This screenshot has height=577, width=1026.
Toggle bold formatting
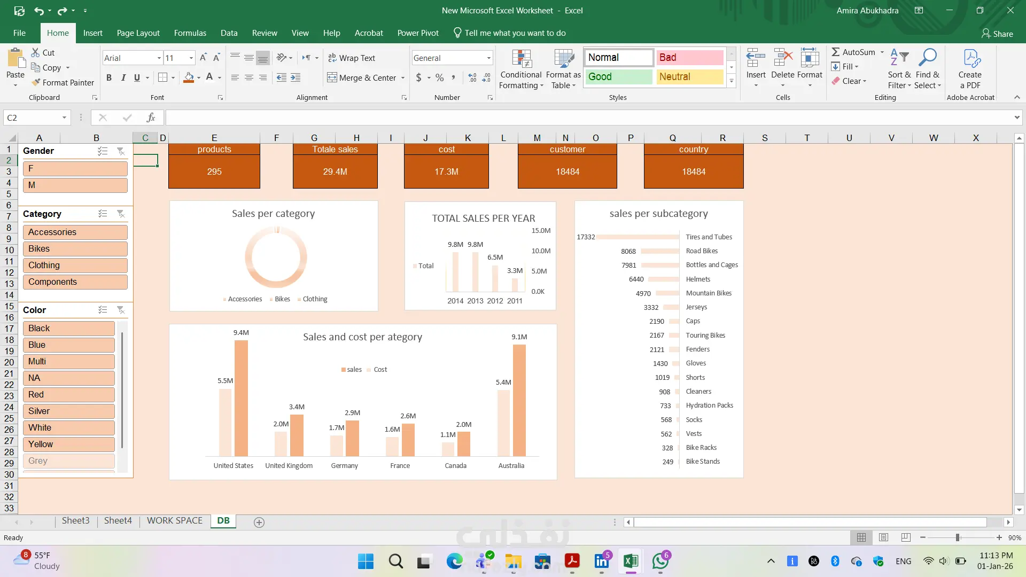click(x=109, y=77)
